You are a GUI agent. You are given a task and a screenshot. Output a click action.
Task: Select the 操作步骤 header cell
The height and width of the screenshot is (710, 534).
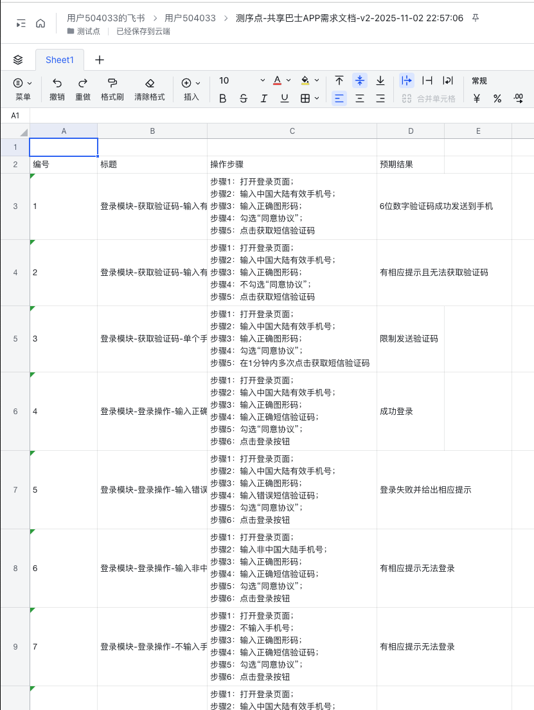pos(292,165)
